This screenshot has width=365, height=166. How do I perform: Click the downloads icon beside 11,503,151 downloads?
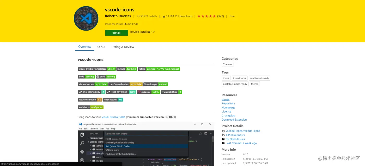pyautogui.click(x=164, y=16)
